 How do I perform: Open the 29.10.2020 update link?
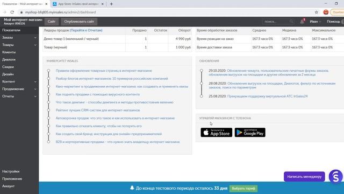click(269, 73)
